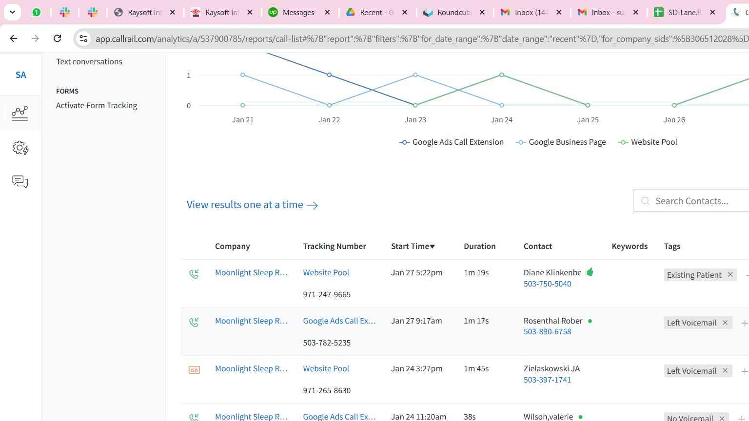749x421 pixels.
Task: Toggle Website Pool legend series
Action: coord(648,142)
